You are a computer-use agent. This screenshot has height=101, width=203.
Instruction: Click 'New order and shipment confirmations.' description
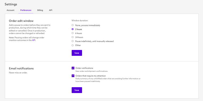coord(92,71)
